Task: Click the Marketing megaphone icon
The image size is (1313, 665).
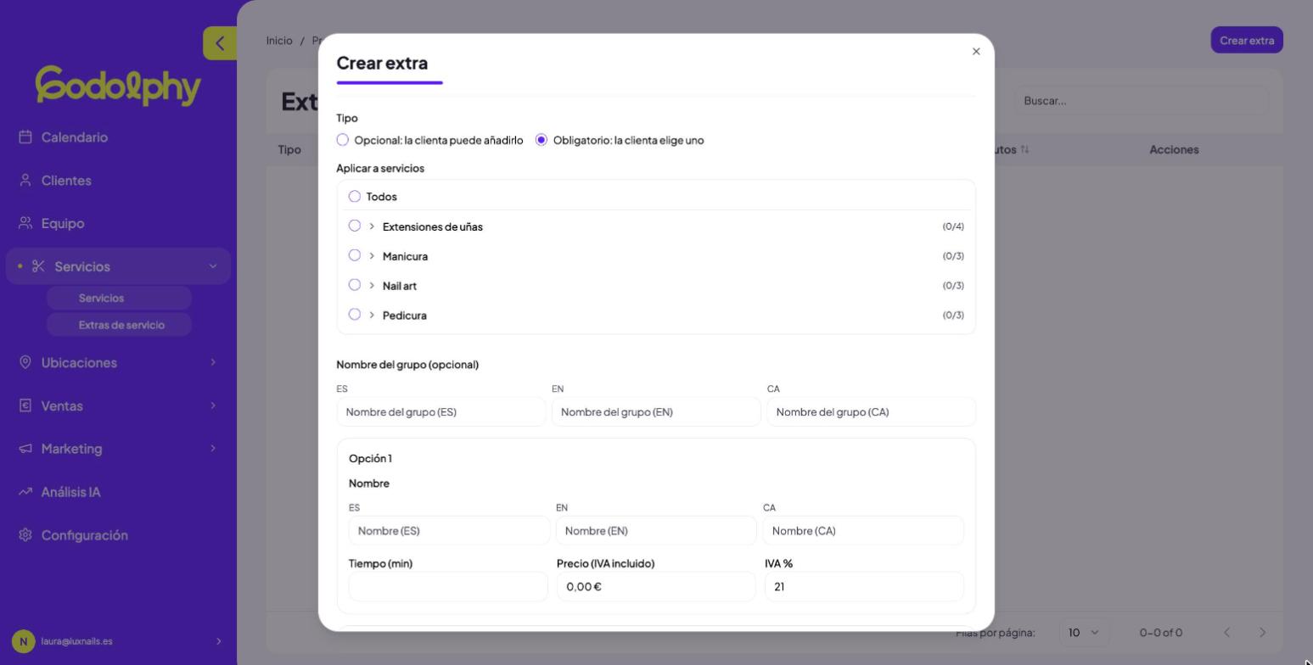Action: click(x=25, y=449)
